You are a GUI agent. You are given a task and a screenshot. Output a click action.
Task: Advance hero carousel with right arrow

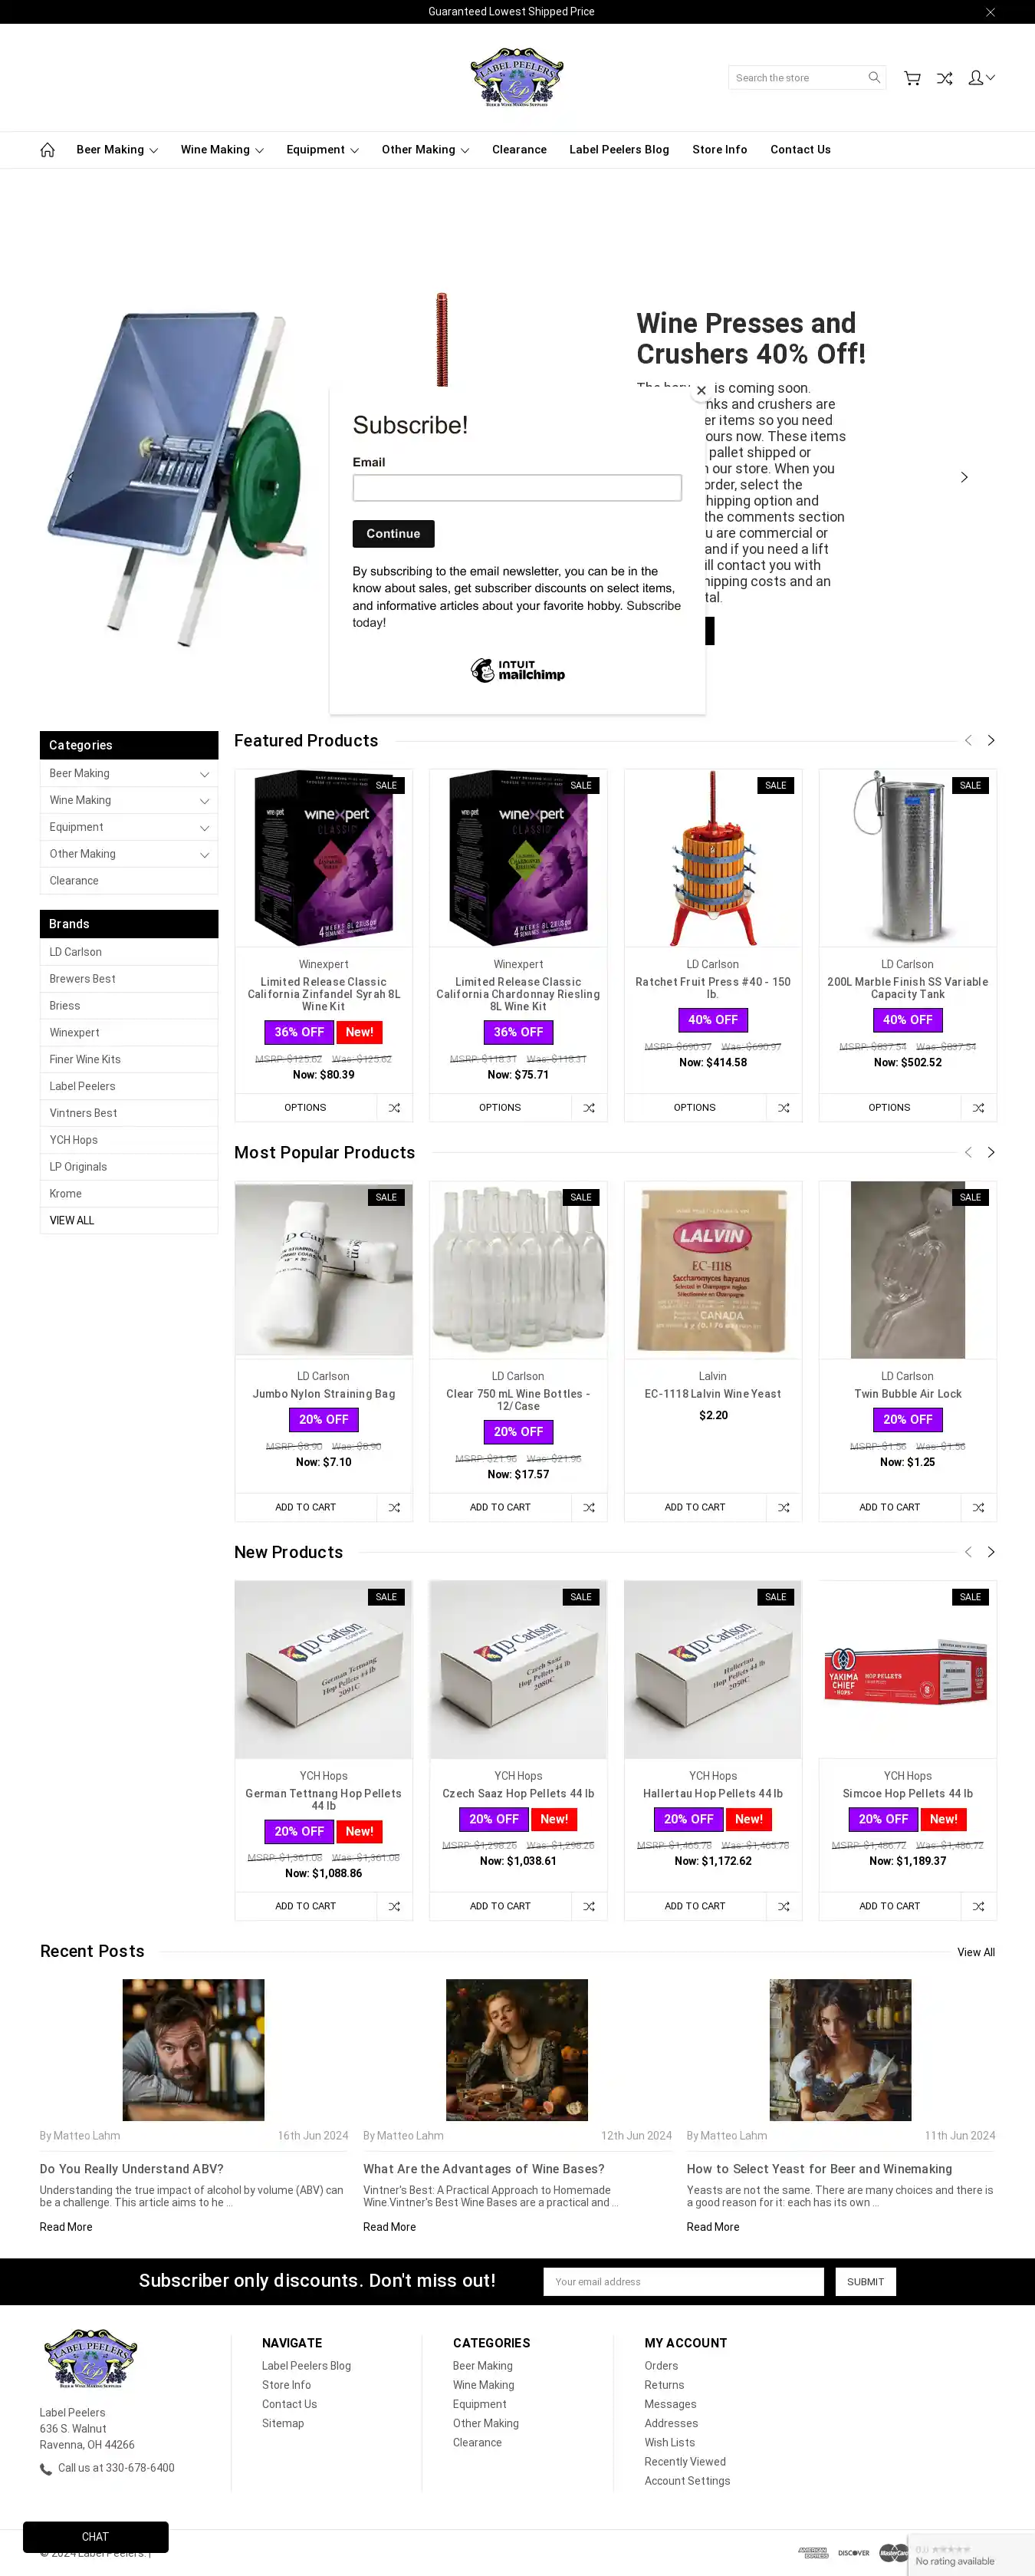point(964,478)
